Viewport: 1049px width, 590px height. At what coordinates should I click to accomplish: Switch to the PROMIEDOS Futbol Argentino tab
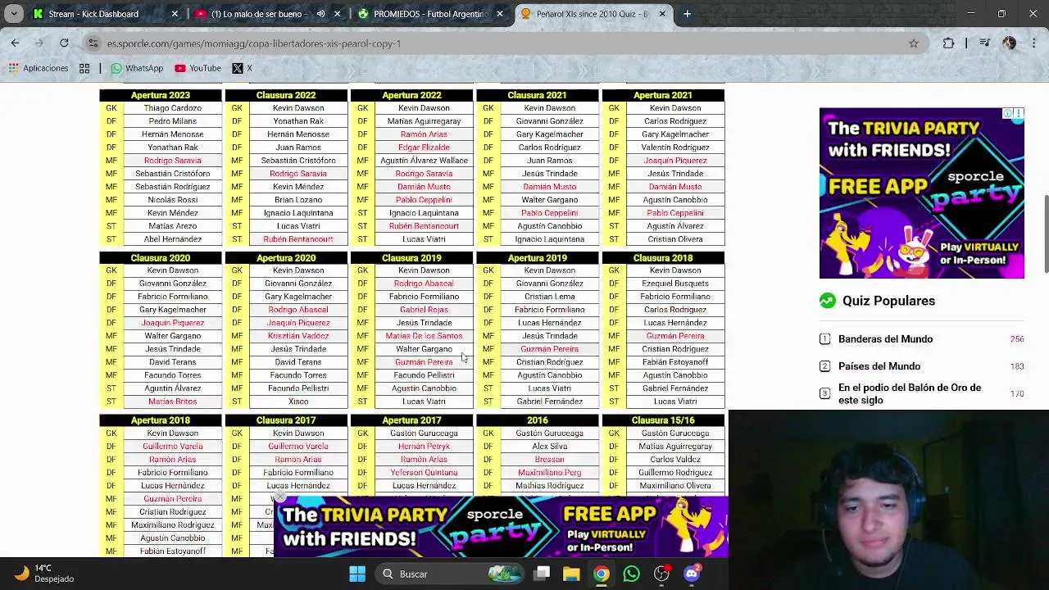click(430, 14)
